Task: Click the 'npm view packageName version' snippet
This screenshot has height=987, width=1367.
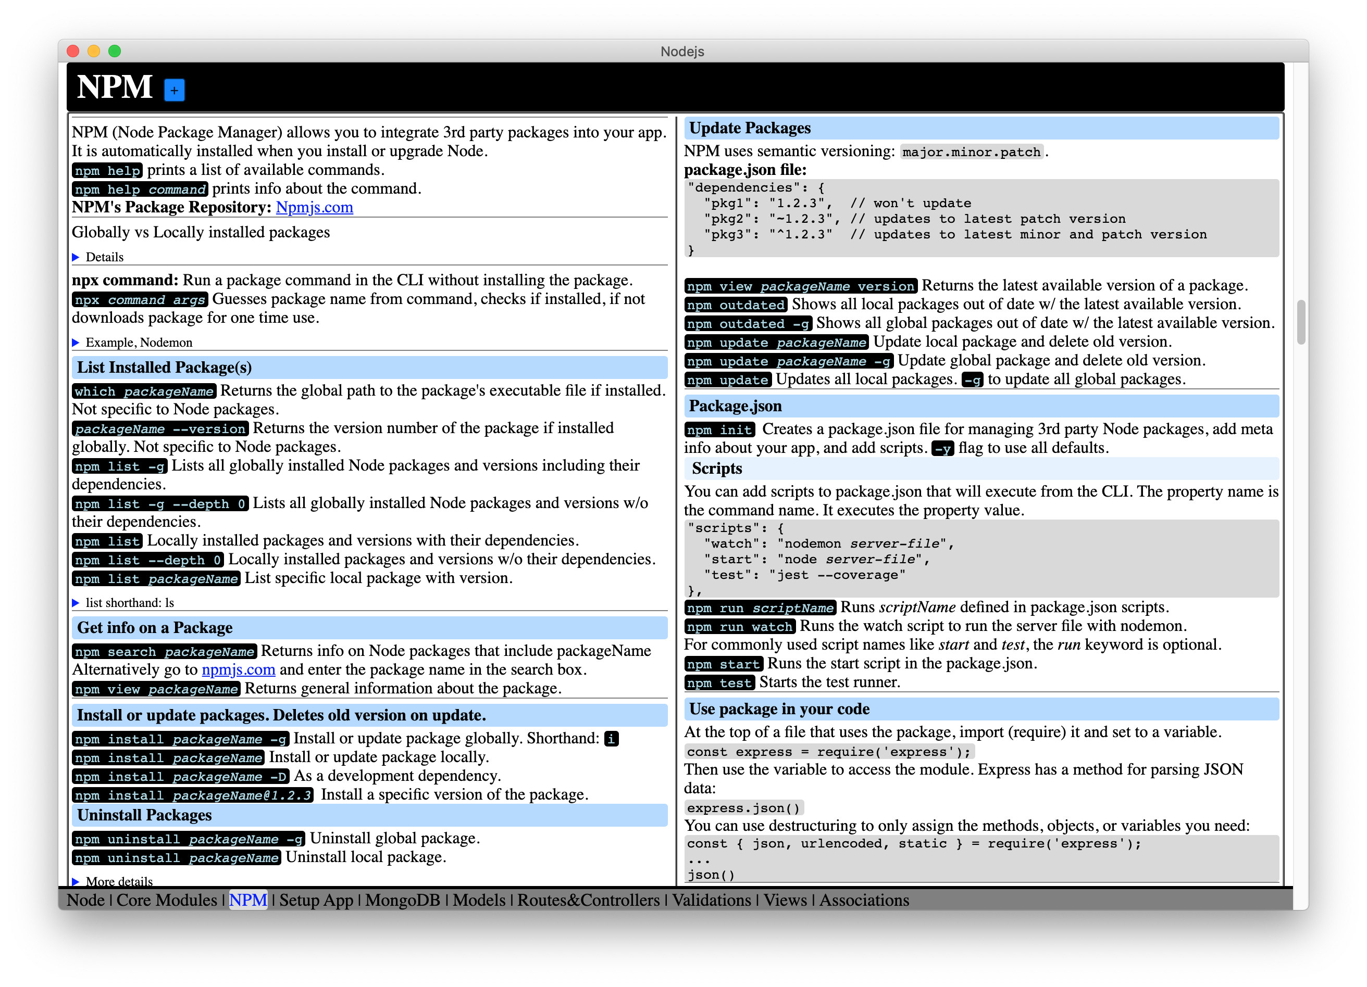Action: (x=801, y=285)
